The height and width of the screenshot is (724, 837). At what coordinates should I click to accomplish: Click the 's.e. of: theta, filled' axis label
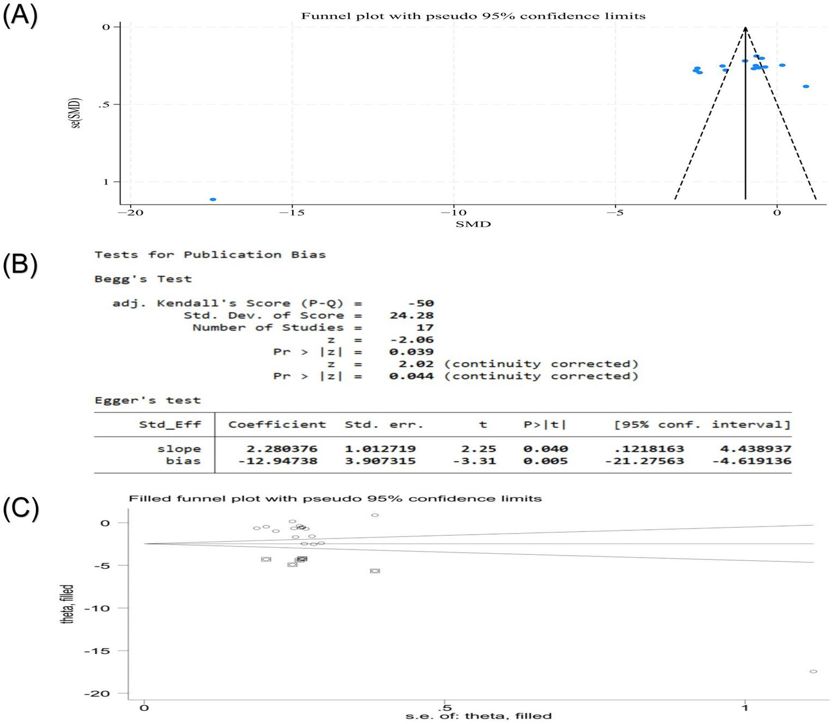478,716
